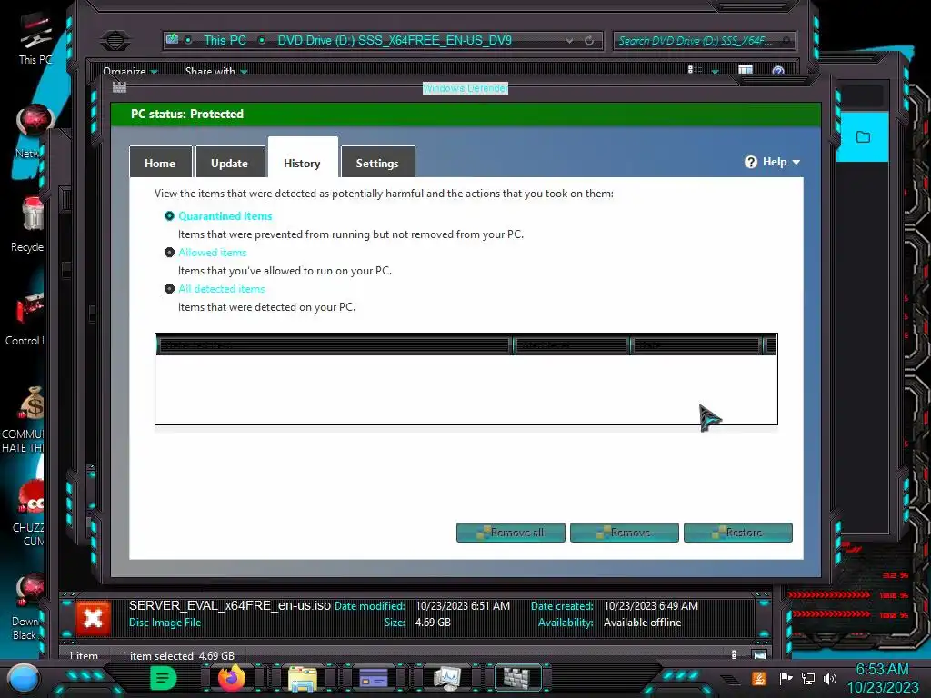This screenshot has height=698, width=931.
Task: Open the Settings tab
Action: click(377, 163)
